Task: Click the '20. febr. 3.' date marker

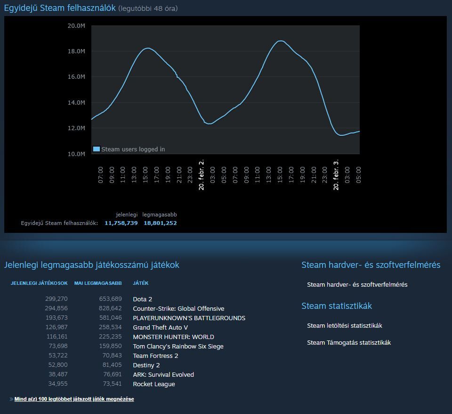Action: click(x=336, y=174)
